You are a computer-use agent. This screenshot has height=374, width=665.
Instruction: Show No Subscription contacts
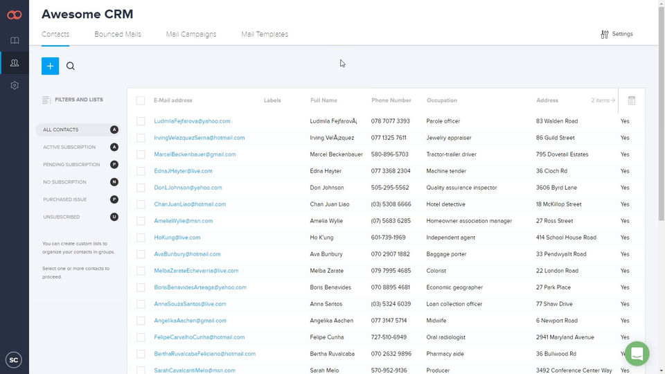pyautogui.click(x=64, y=182)
